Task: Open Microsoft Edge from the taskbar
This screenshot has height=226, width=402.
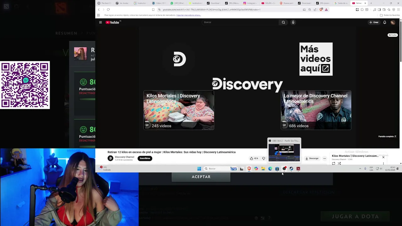Action: click(x=270, y=169)
